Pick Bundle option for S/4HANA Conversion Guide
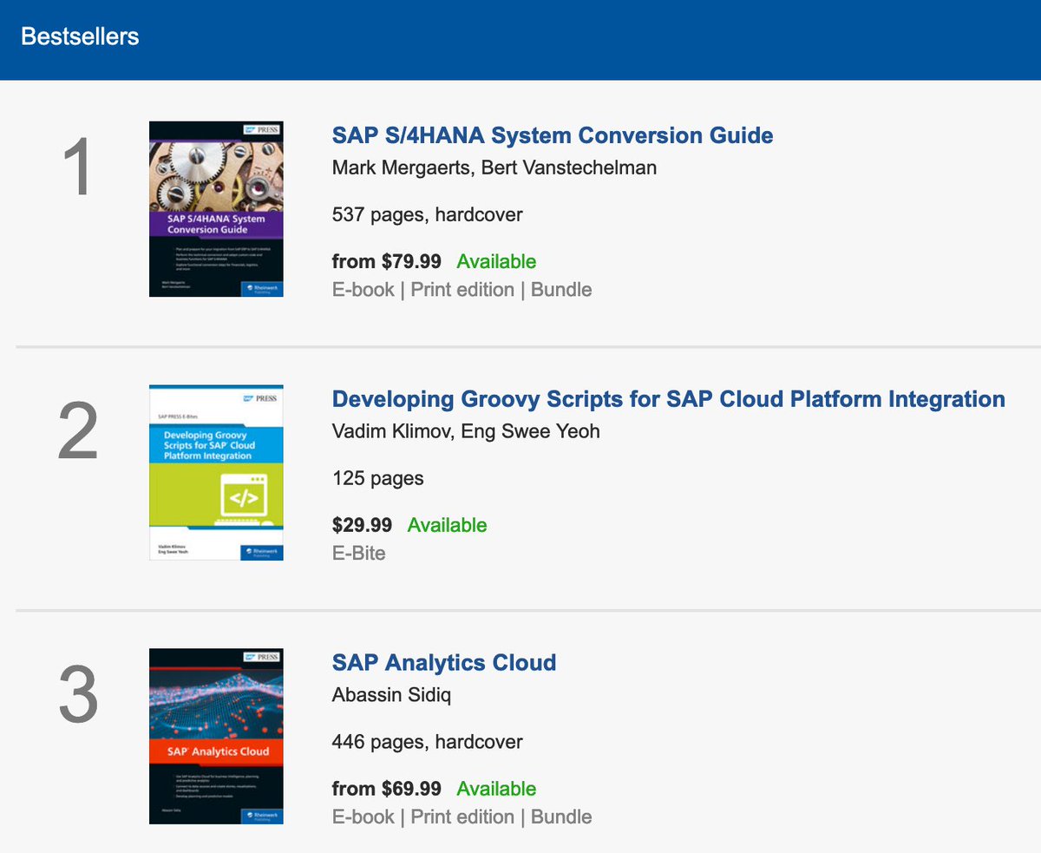The width and height of the screenshot is (1041, 853). coord(561,290)
